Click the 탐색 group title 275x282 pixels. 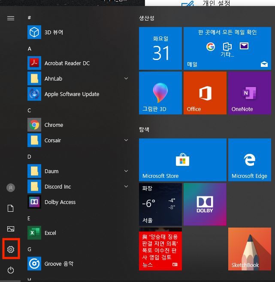pos(144,129)
